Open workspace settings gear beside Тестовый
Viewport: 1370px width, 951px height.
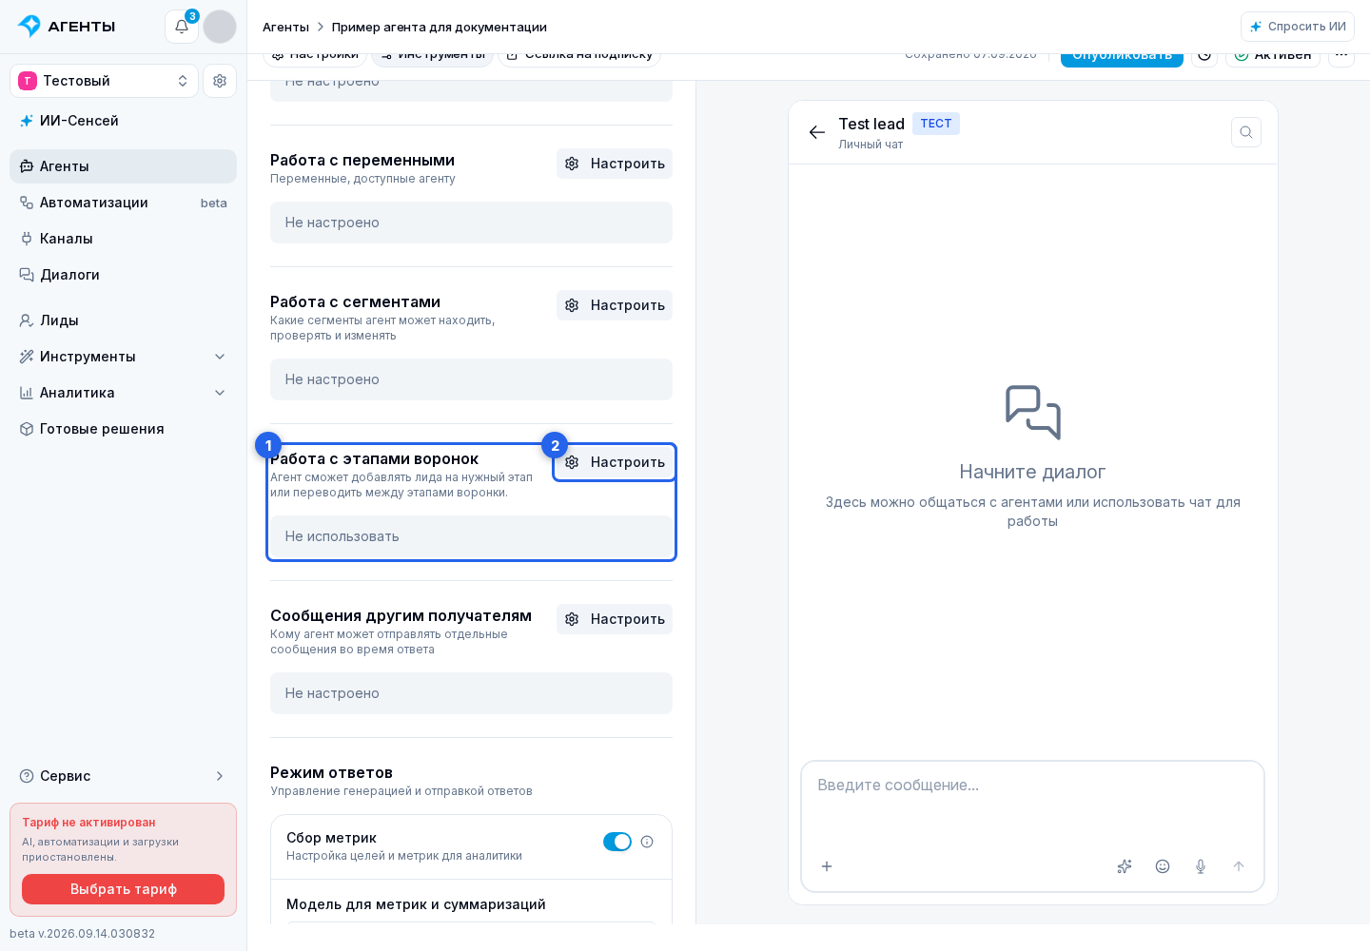tap(220, 81)
